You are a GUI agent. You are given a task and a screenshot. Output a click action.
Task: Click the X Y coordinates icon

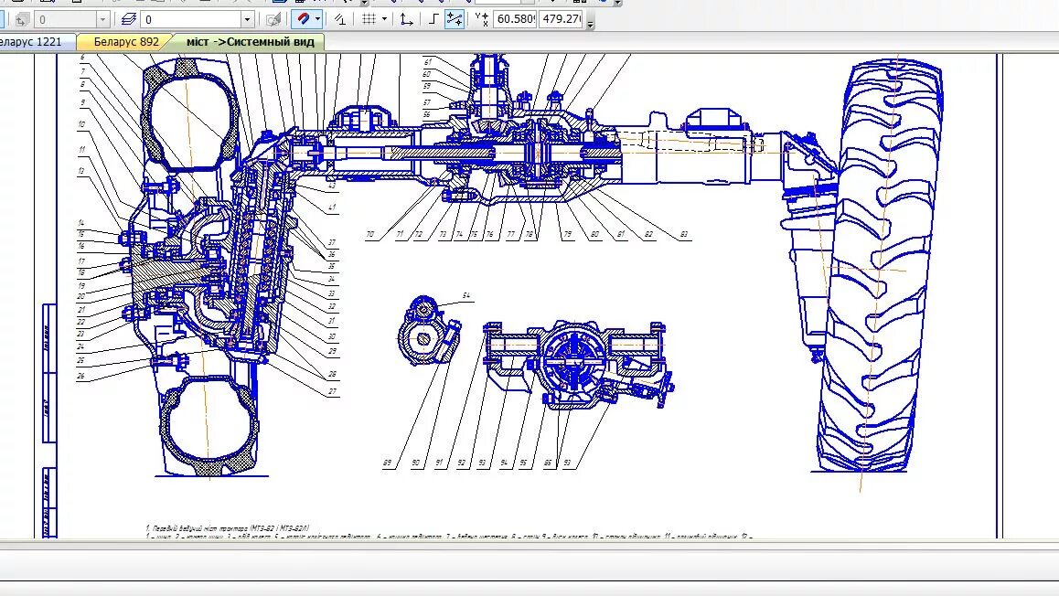coord(482,19)
